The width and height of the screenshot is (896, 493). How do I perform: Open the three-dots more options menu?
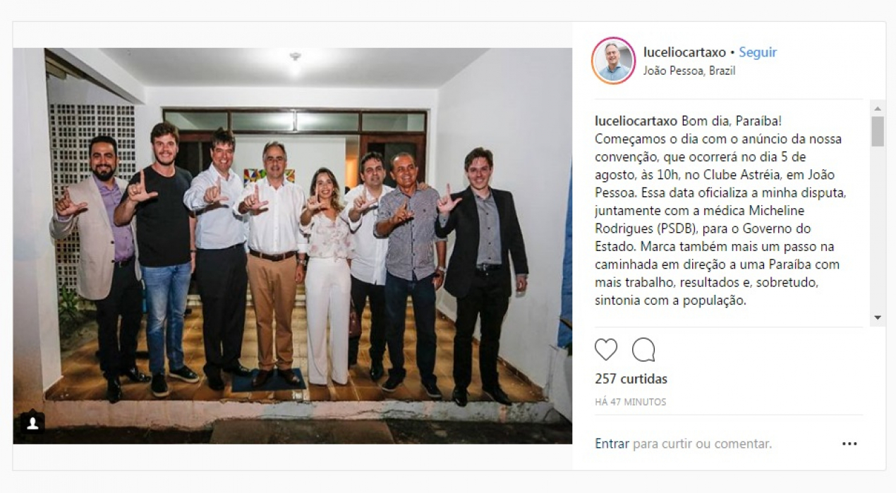(849, 444)
